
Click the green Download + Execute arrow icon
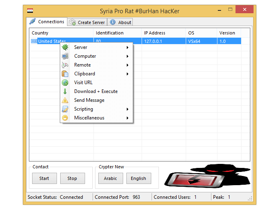click(65, 91)
